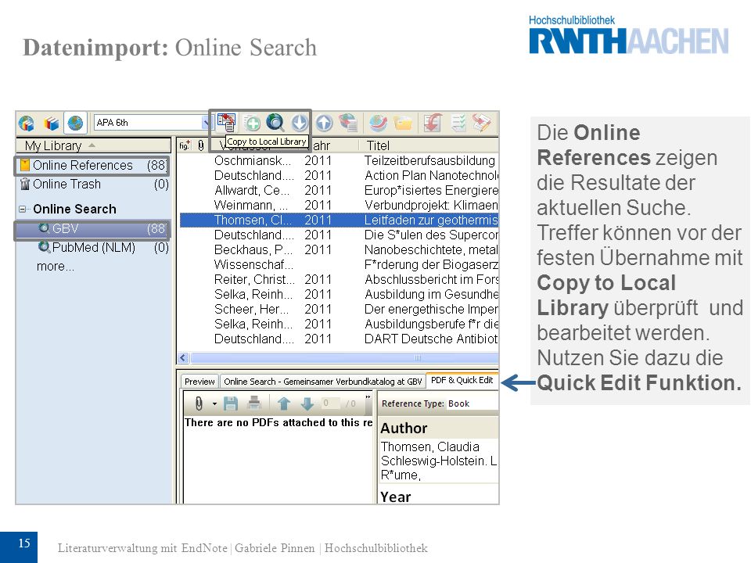Select the Scheer Der energethische Imper reference
This screenshot has width=751, height=563.
click(x=339, y=309)
